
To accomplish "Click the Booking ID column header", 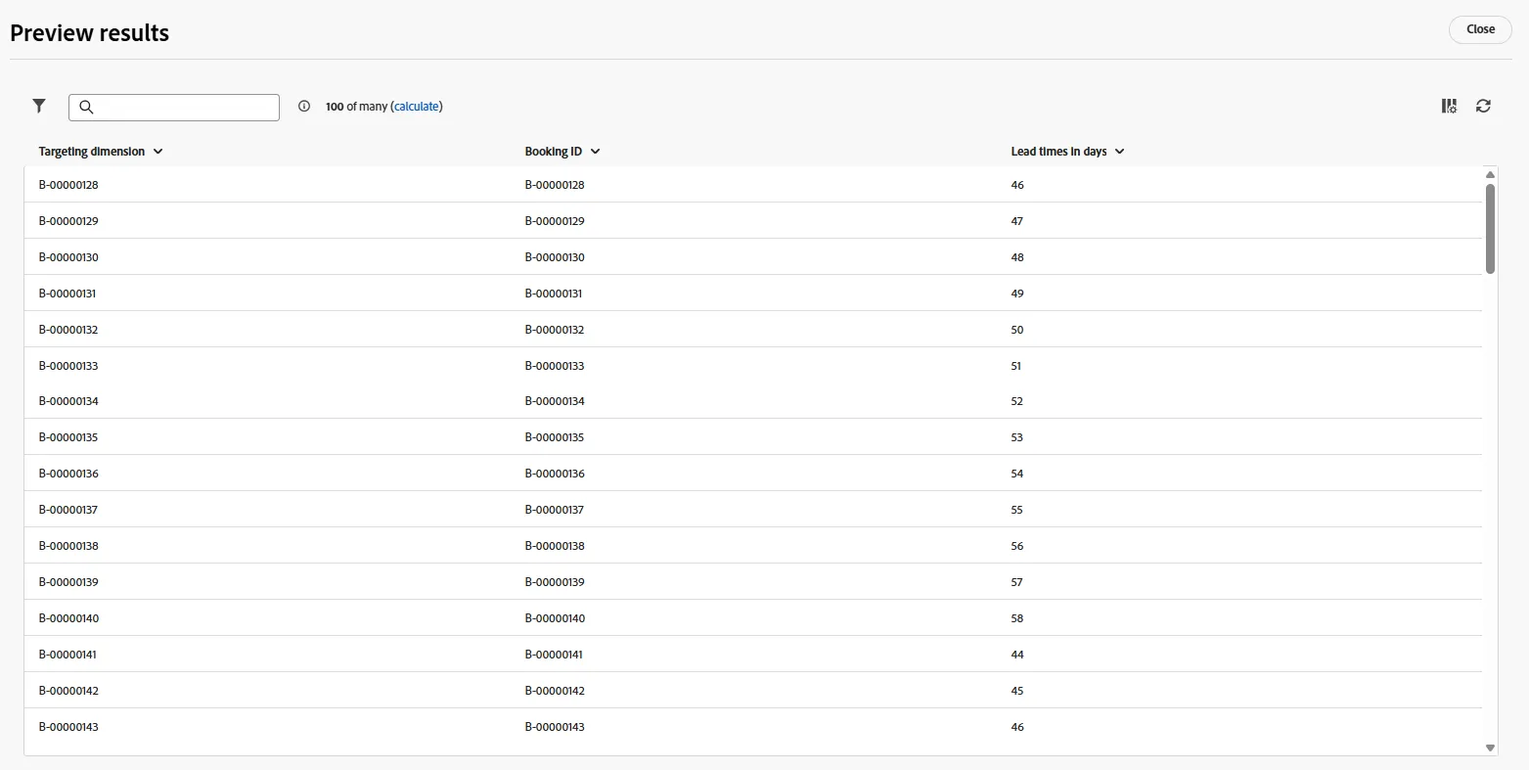I will click(x=554, y=152).
